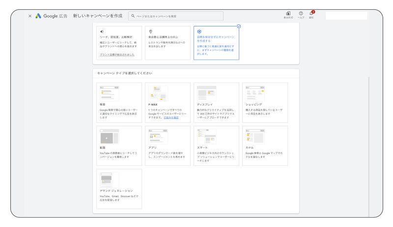This screenshot has width=393, height=227.
Task: Select the ホテル campaign type card
Action: [265, 146]
